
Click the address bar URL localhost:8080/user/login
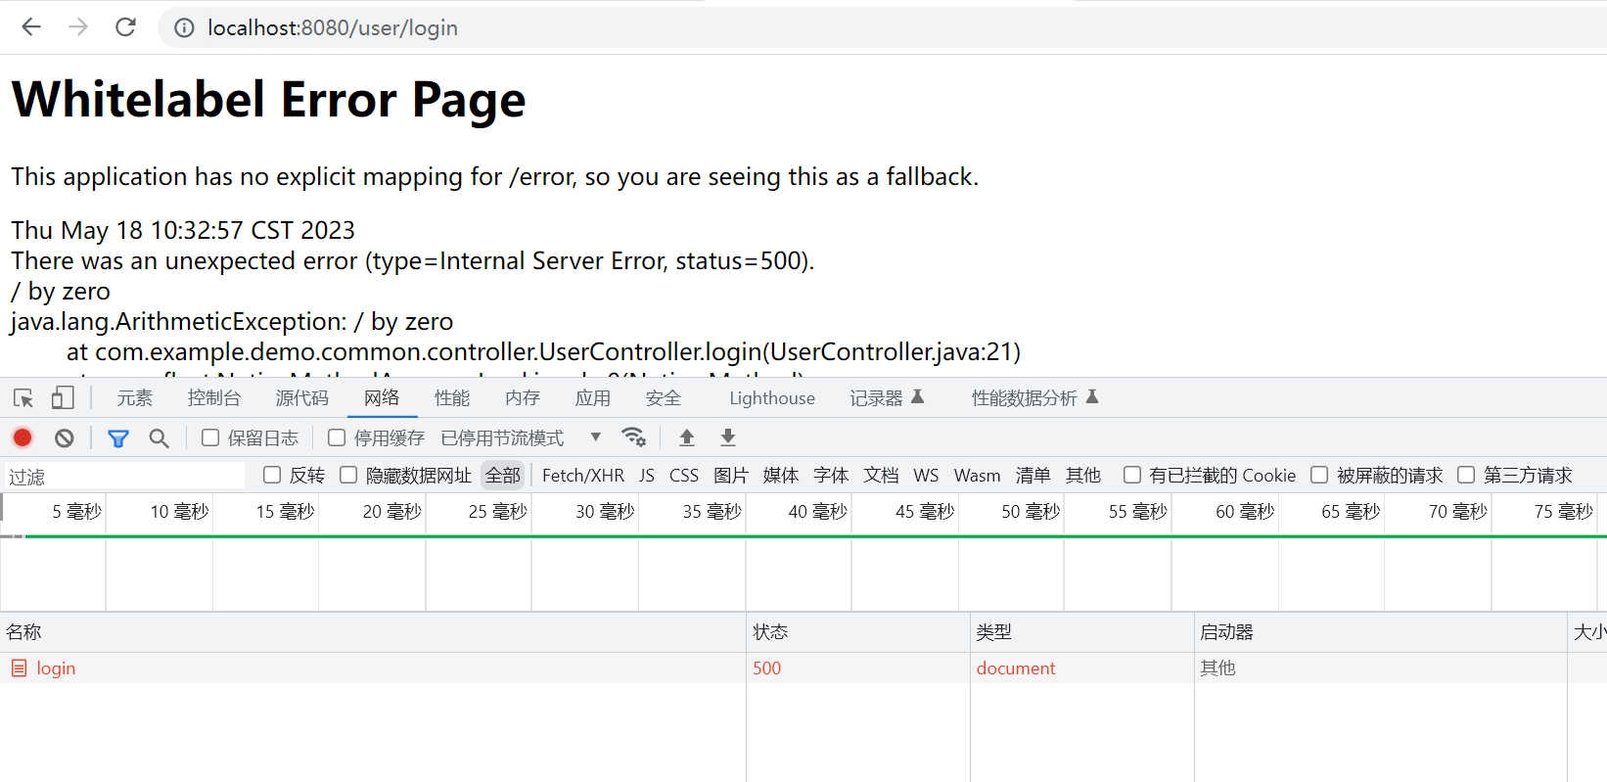pos(333,28)
